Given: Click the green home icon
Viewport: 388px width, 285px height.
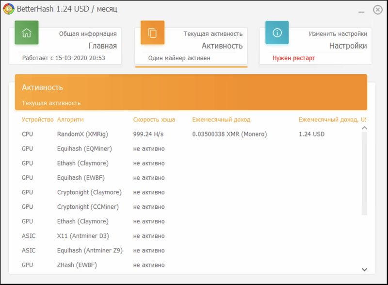Looking at the screenshot, I should (x=27, y=33).
